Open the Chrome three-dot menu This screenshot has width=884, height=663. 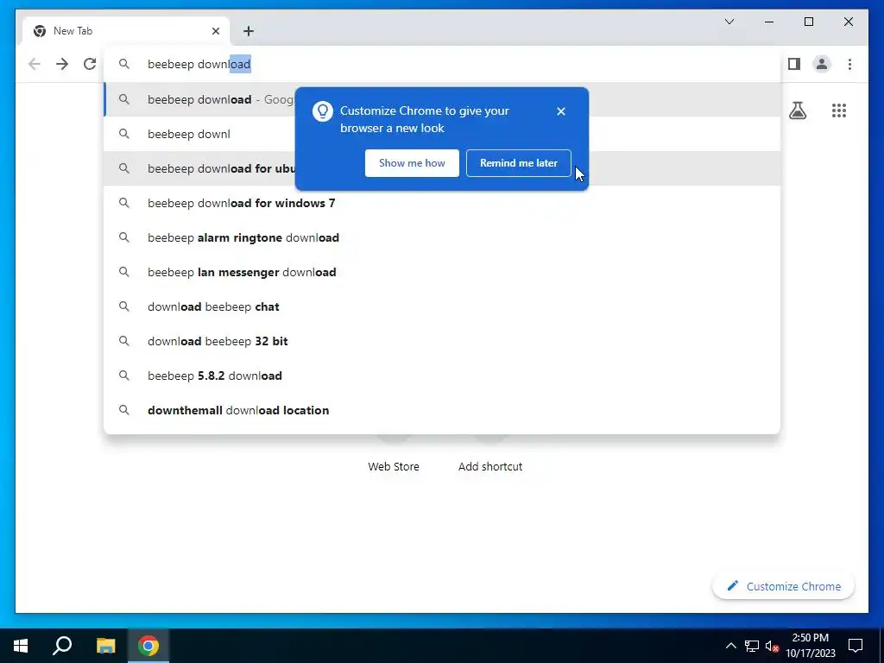tap(849, 64)
